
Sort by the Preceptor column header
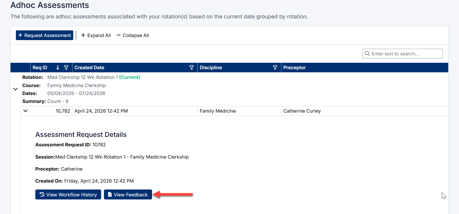pos(294,67)
